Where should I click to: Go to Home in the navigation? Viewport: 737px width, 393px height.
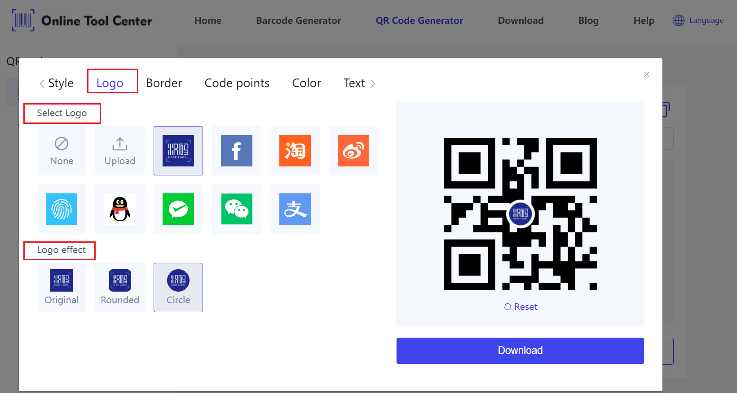click(x=208, y=21)
